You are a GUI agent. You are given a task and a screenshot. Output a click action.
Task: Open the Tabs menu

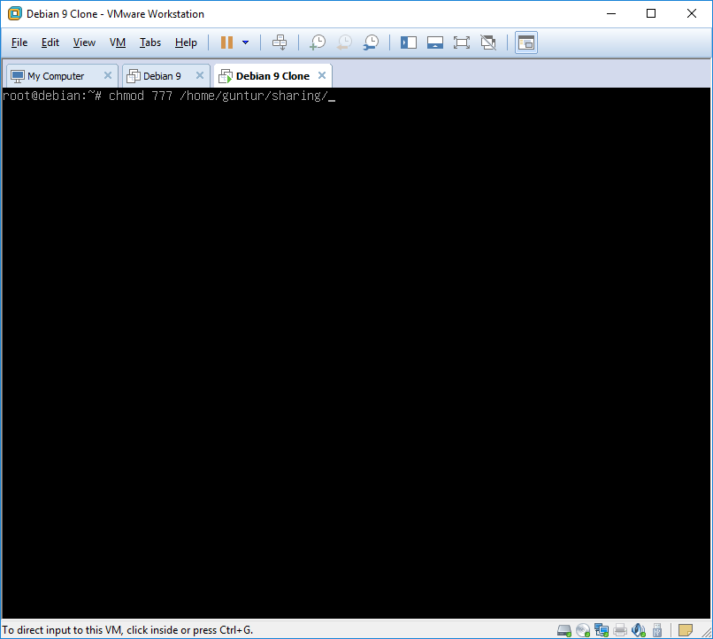click(x=150, y=42)
